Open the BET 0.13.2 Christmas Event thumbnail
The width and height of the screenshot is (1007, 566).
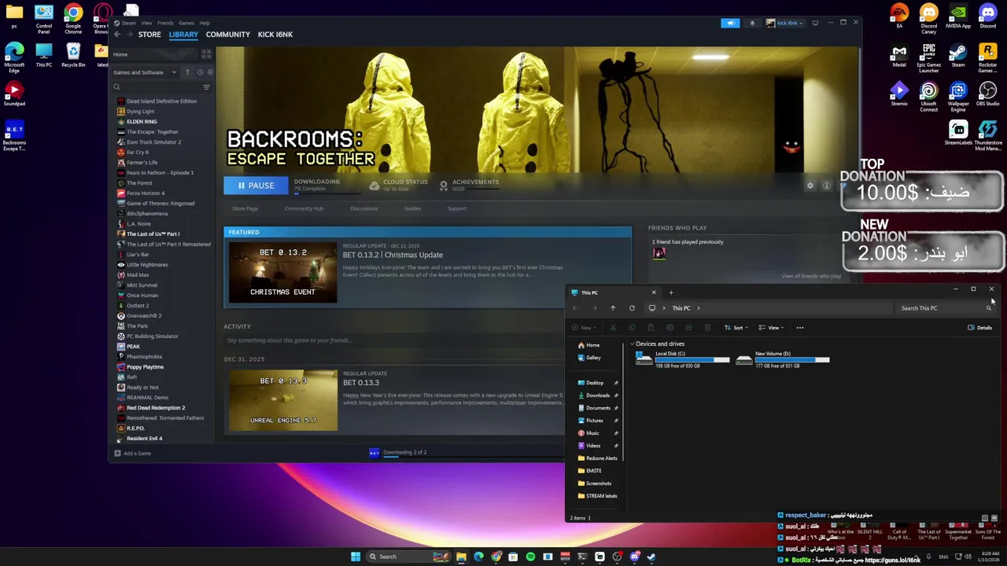(x=282, y=272)
